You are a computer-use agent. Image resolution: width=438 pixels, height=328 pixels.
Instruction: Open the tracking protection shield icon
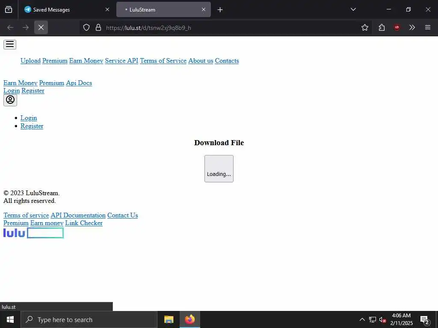pyautogui.click(x=86, y=27)
